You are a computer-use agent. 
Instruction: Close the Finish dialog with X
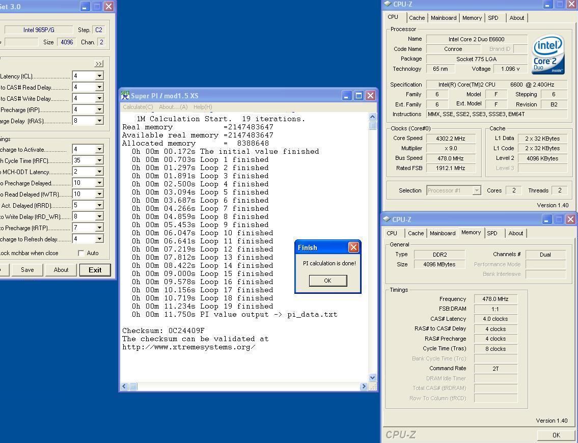click(x=353, y=247)
